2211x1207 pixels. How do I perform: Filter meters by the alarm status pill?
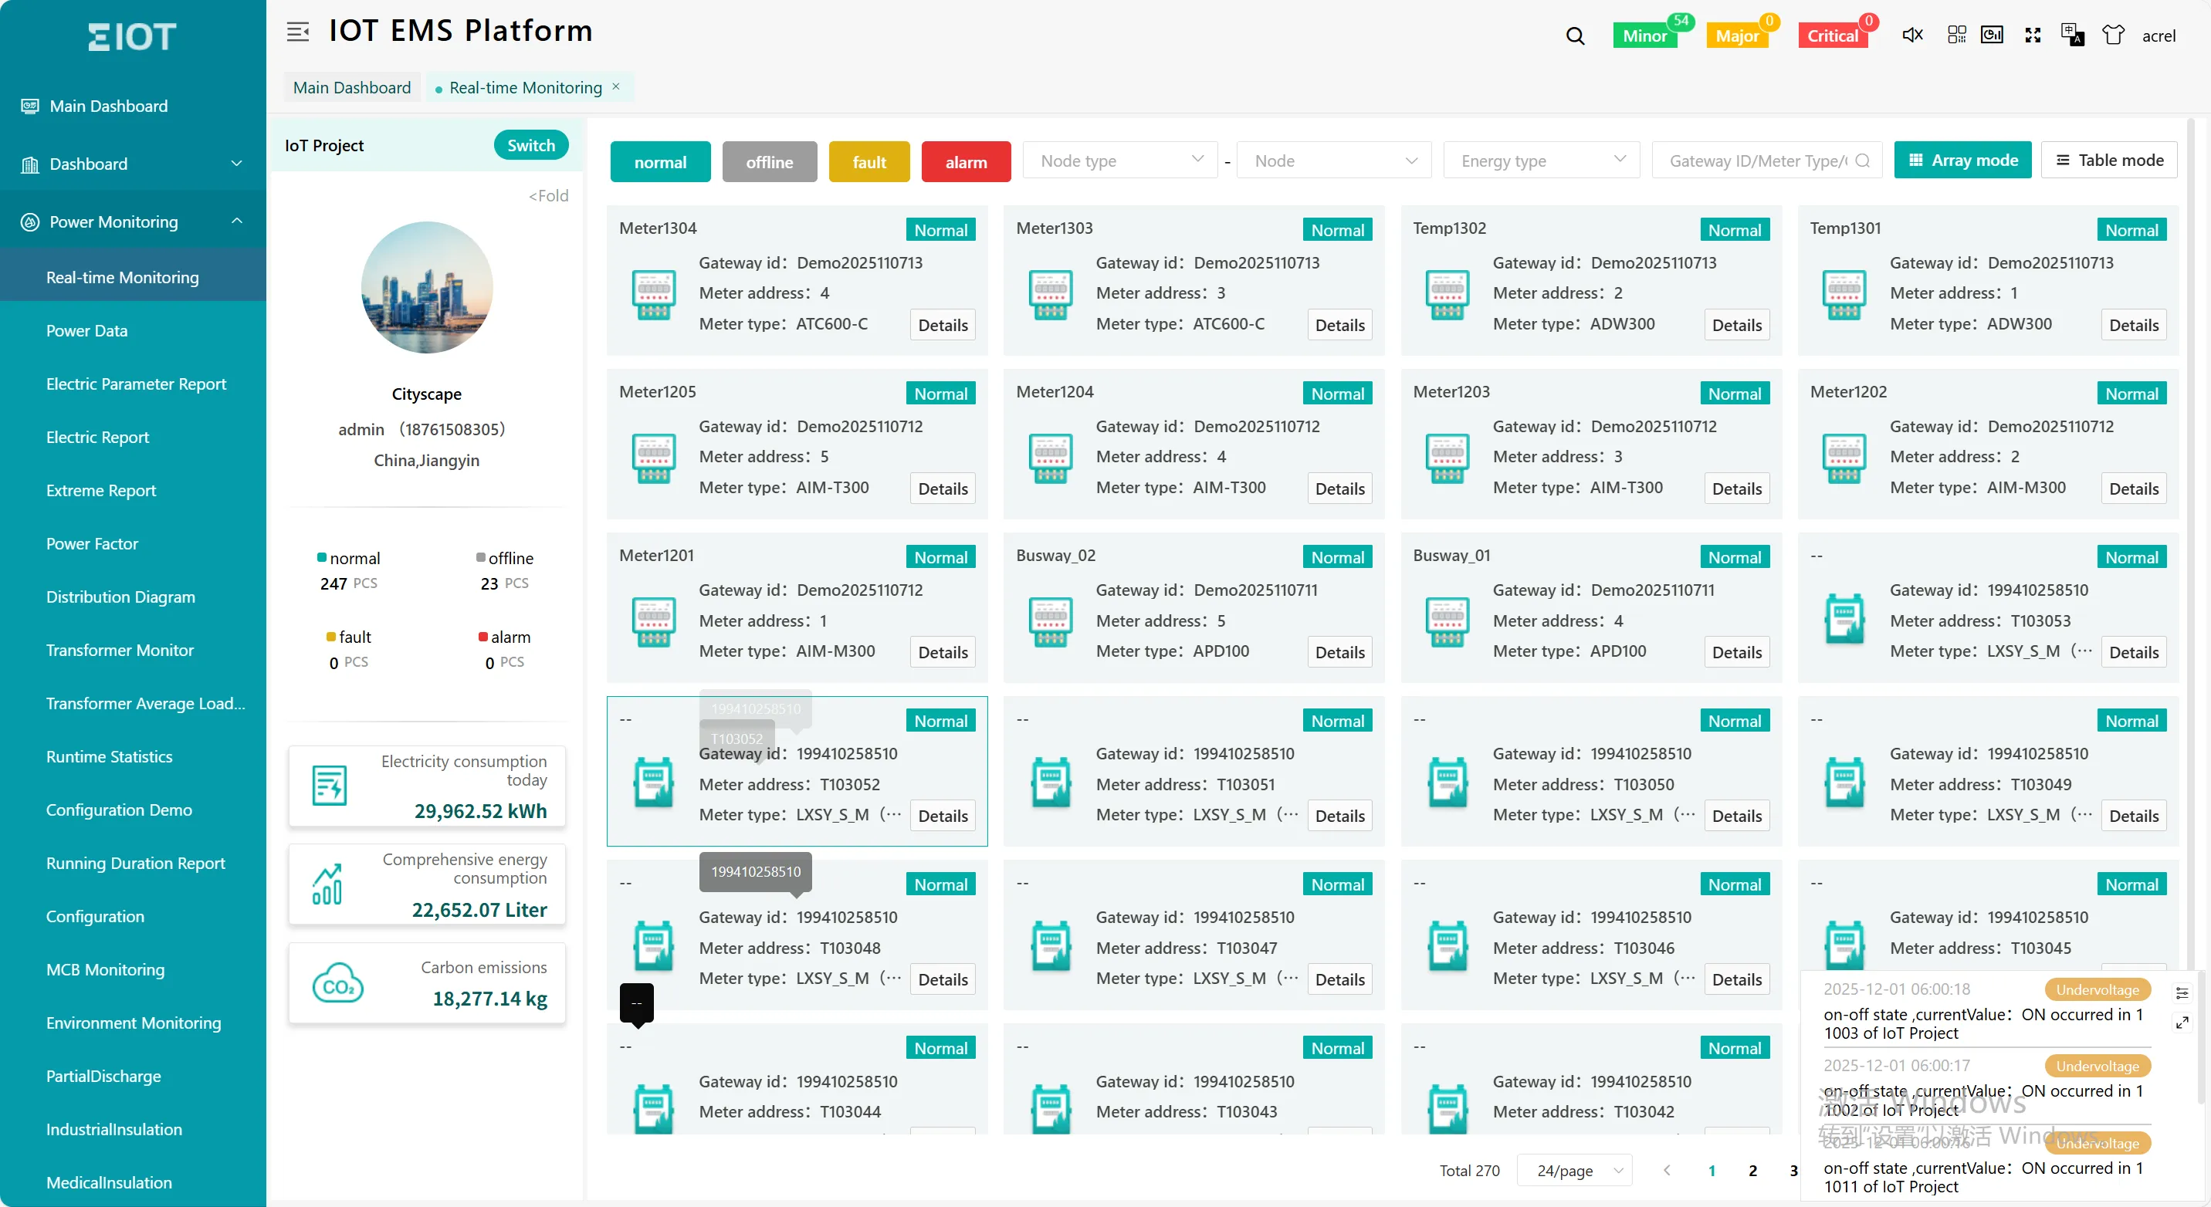coord(966,161)
